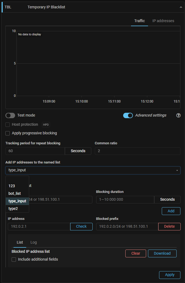Check Include additional fields box
The width and height of the screenshot is (185, 283).
[14, 260]
